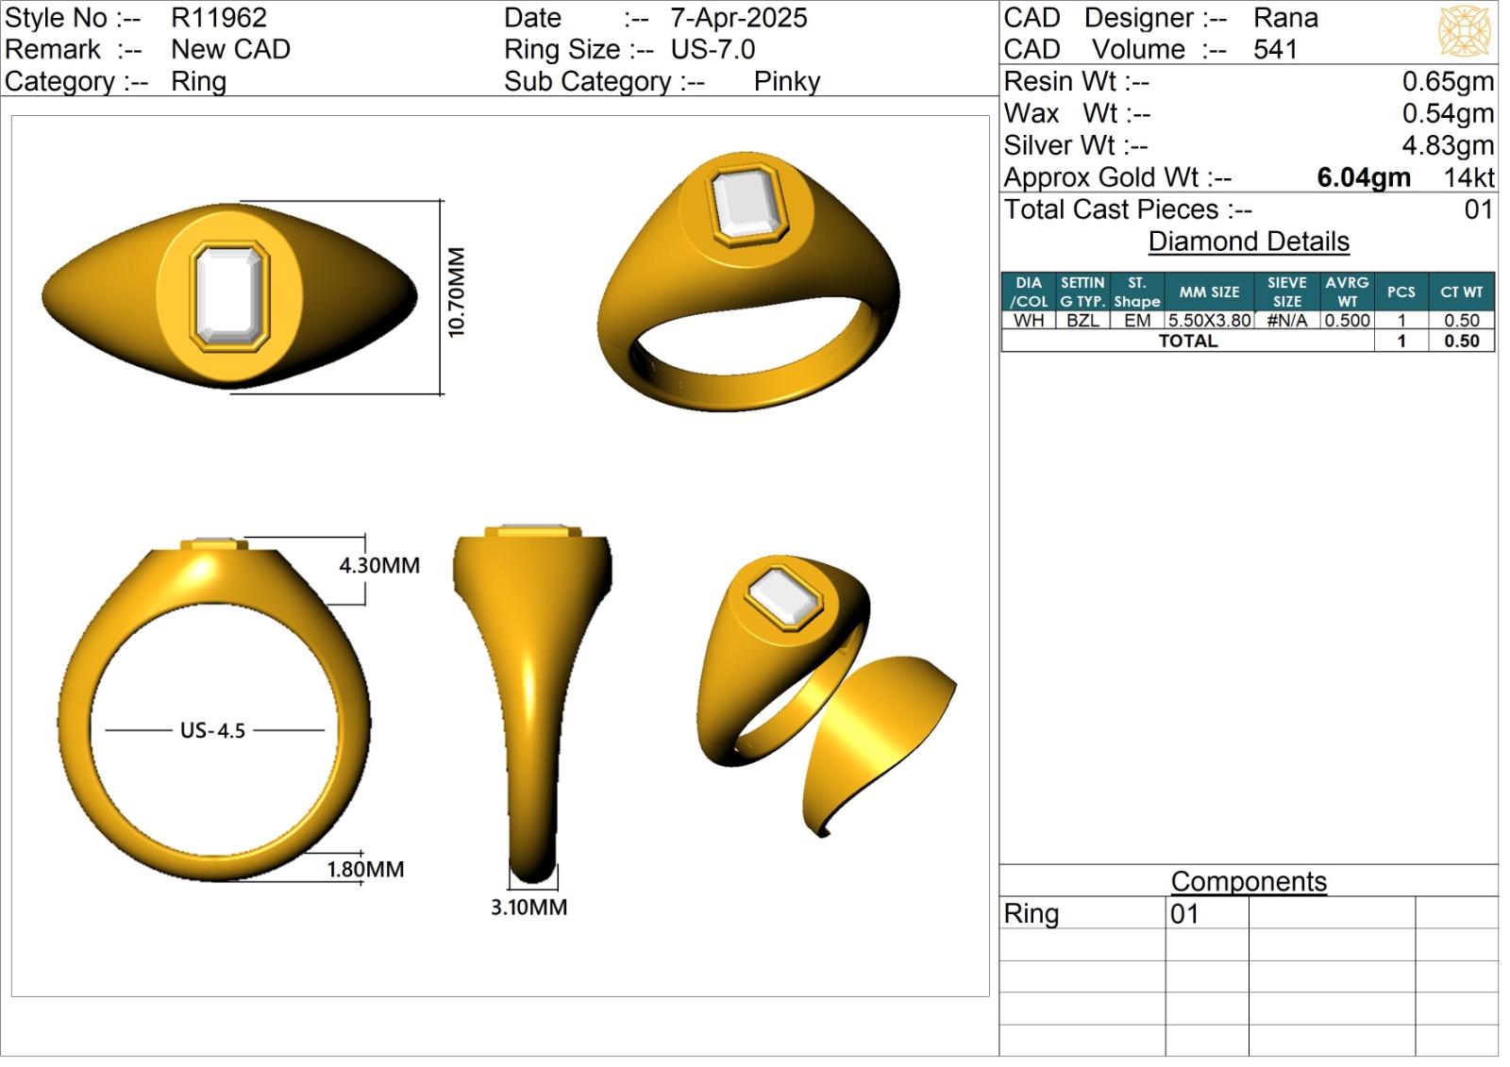
Task: Click the 6.04gm approx gold weight
Action: pyautogui.click(x=1363, y=177)
